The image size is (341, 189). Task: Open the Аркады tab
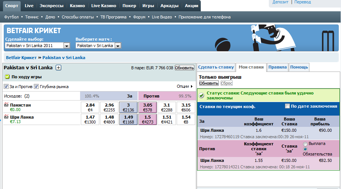pyautogui.click(x=170, y=6)
